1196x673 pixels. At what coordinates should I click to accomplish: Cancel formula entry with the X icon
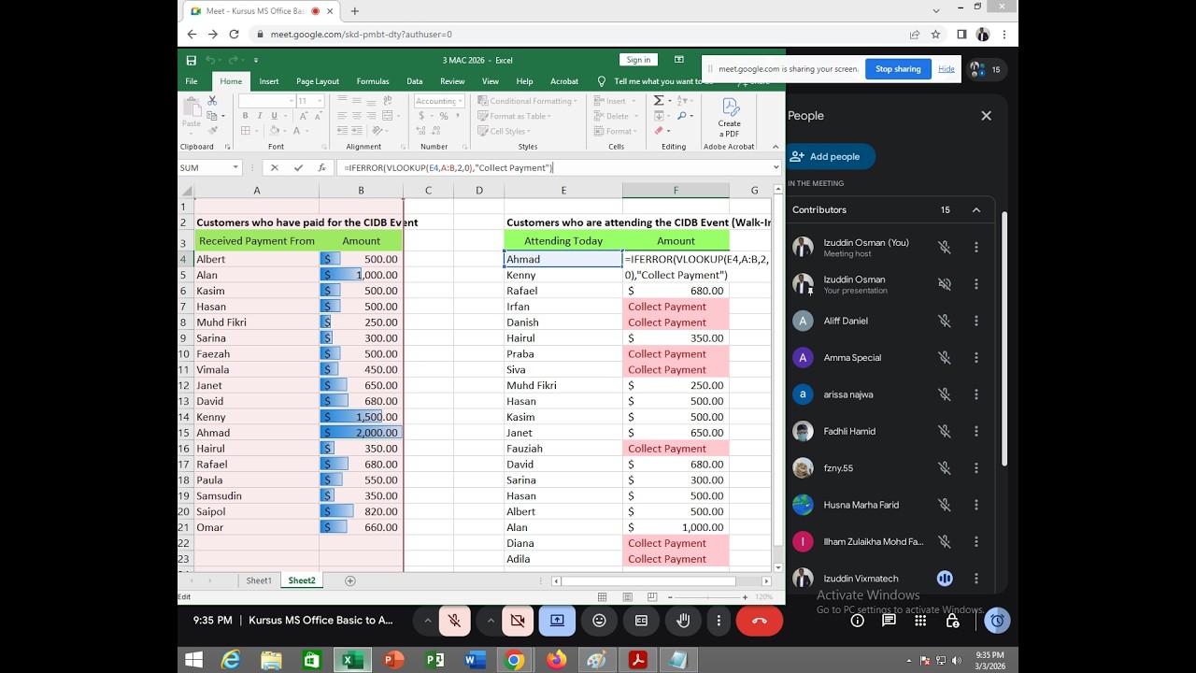click(274, 167)
